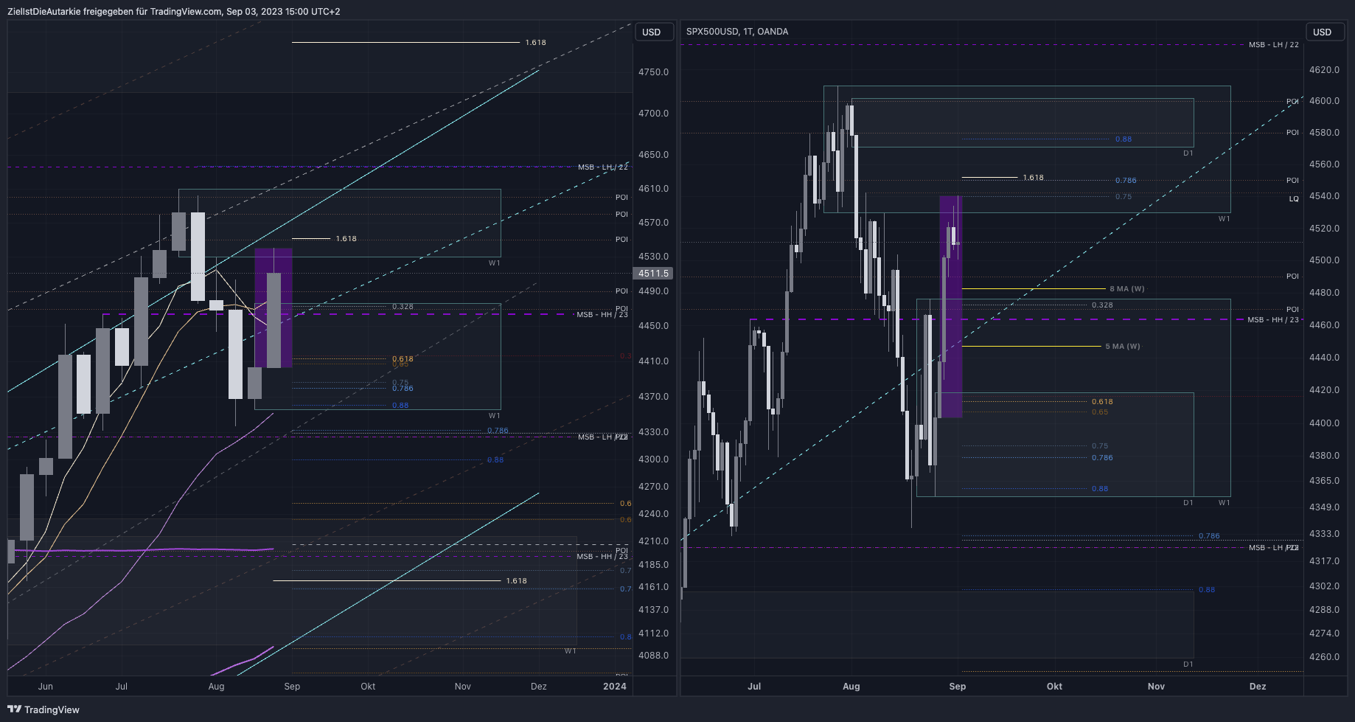Click the W1 label under upper left chart box
Screen dimensions: 1355x722
(x=495, y=263)
